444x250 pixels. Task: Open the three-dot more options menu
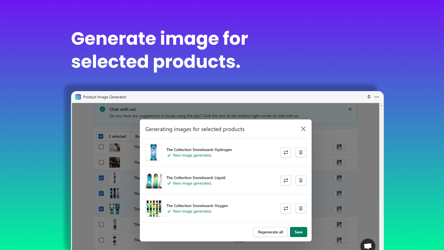(377, 97)
